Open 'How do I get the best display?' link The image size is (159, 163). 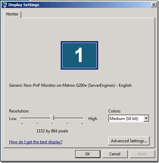click(x=36, y=142)
